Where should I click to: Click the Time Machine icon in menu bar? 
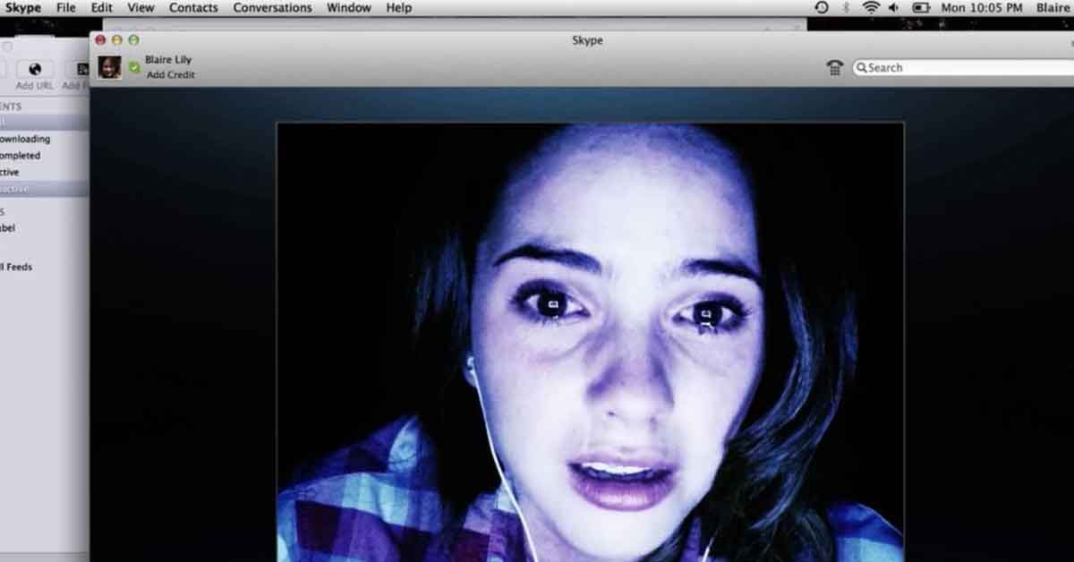pos(822,7)
